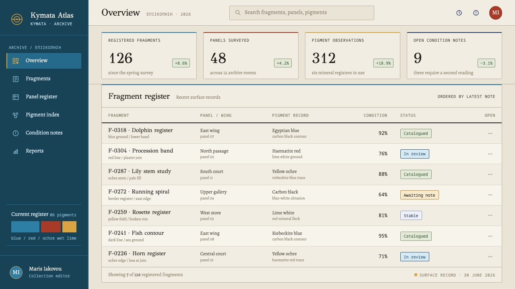Open the Panels Surveyed stat card
This screenshot has height=289, width=515.
point(251,55)
